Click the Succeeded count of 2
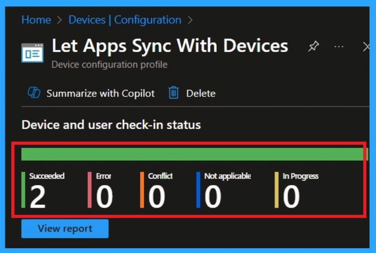Screen dimensions: 376x253 tap(37, 197)
